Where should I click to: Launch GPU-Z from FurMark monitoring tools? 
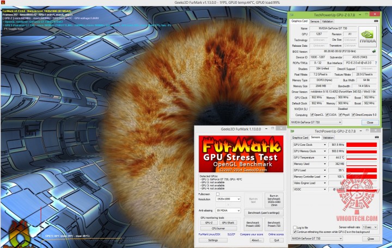(209, 222)
